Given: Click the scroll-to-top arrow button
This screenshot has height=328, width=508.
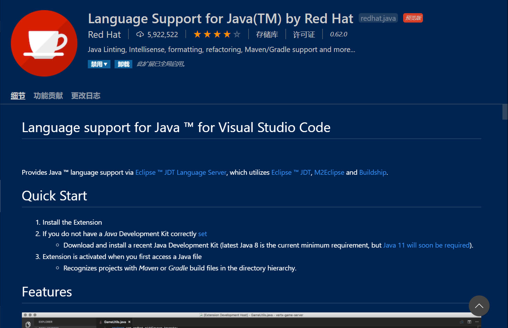Looking at the screenshot, I should pyautogui.click(x=479, y=306).
